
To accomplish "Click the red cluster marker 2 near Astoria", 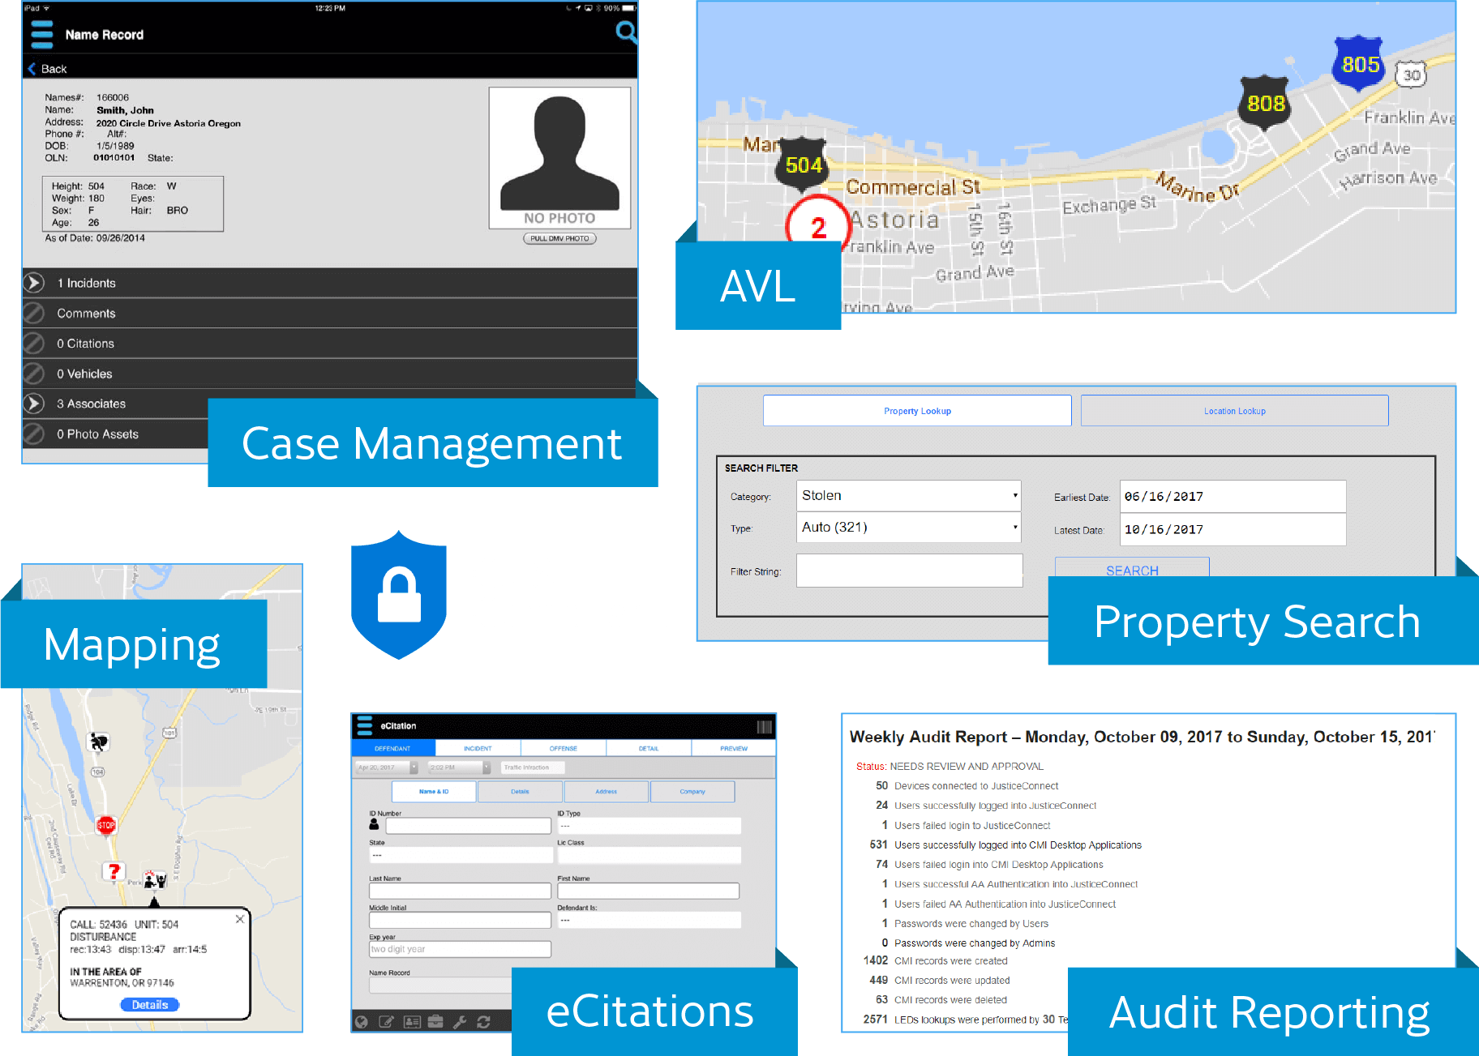I will [818, 228].
